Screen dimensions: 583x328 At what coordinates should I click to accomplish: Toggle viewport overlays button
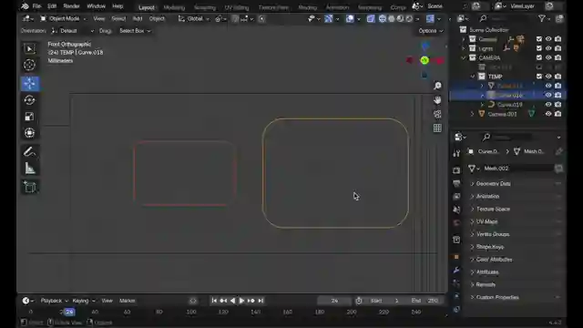coord(350,18)
